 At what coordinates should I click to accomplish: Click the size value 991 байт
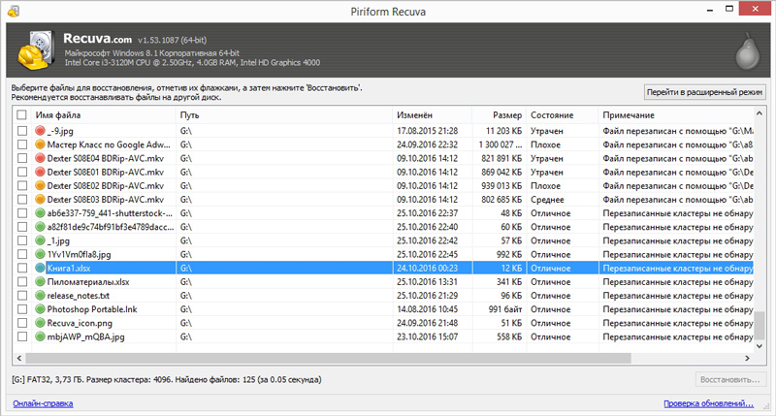pyautogui.click(x=504, y=309)
